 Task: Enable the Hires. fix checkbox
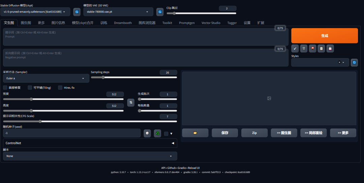(x=60, y=87)
